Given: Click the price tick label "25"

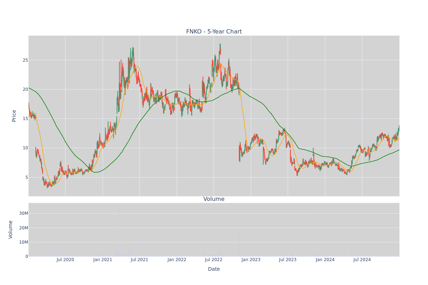Looking at the screenshot, I should [x=25, y=60].
